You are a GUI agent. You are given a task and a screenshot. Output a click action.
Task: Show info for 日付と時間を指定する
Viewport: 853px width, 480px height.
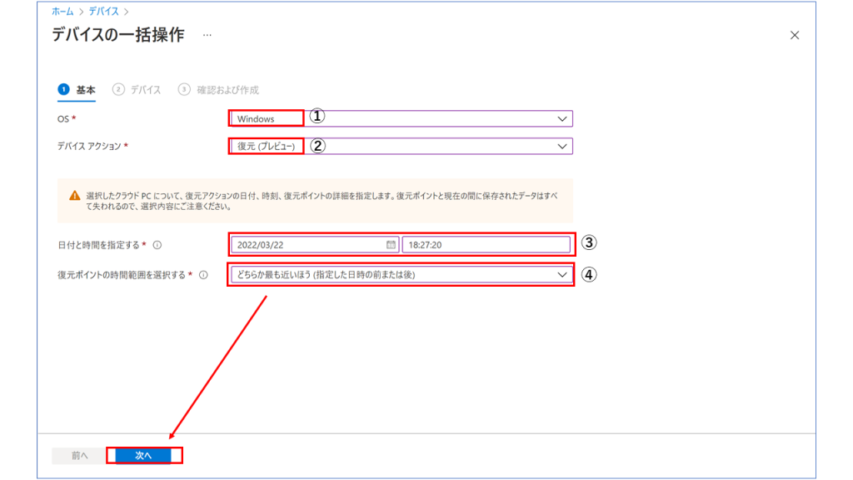click(x=157, y=245)
